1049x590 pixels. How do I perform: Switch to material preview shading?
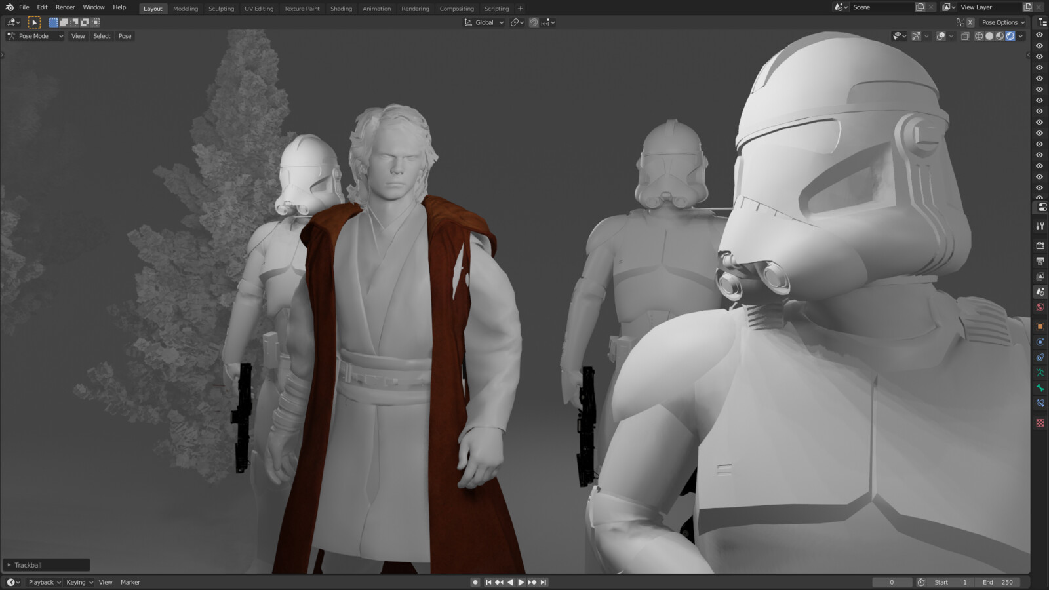[x=1000, y=36]
